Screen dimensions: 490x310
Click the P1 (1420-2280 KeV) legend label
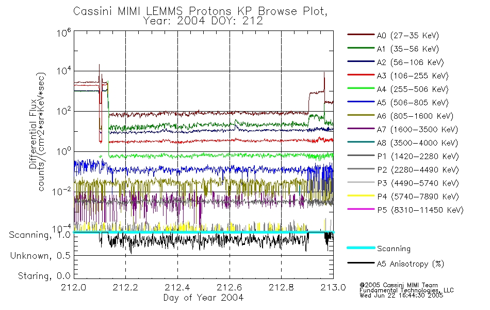click(x=418, y=156)
